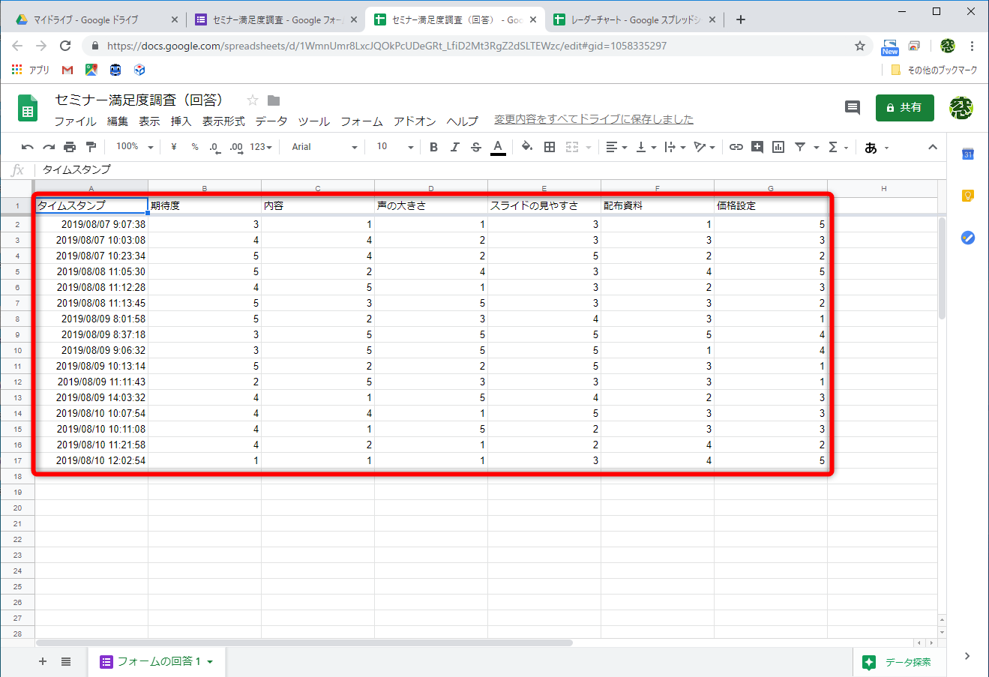Open the 編集 menu
The height and width of the screenshot is (677, 989).
coord(118,121)
